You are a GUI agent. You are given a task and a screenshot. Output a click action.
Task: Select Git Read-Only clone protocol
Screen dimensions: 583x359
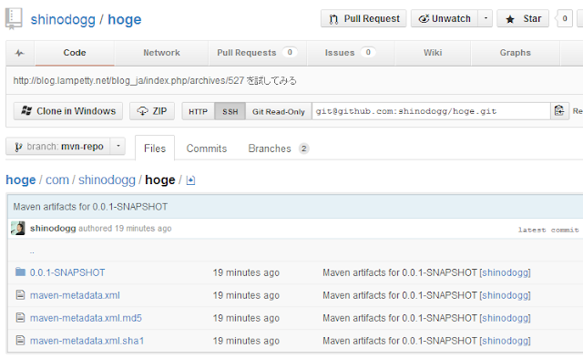[x=279, y=111]
